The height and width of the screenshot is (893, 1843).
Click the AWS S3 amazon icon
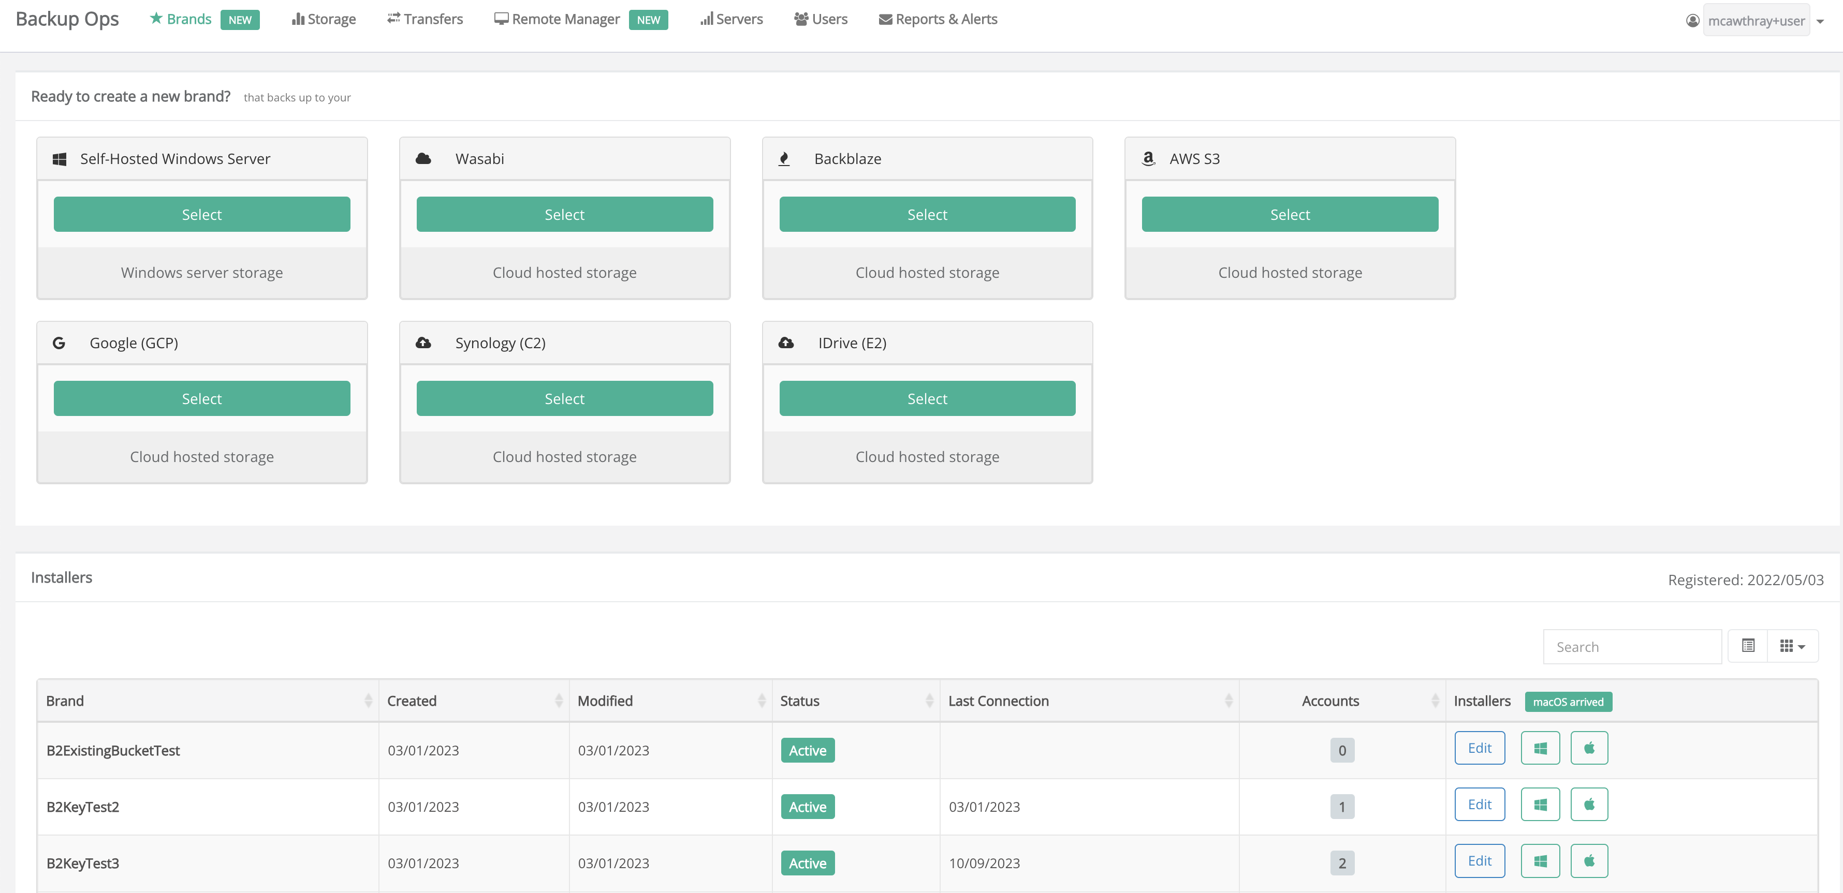click(1148, 159)
